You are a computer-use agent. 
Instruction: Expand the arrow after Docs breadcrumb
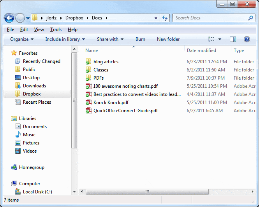click(x=107, y=18)
